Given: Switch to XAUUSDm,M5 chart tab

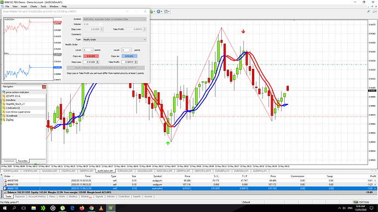Looking at the screenshot, I should (x=49, y=171).
